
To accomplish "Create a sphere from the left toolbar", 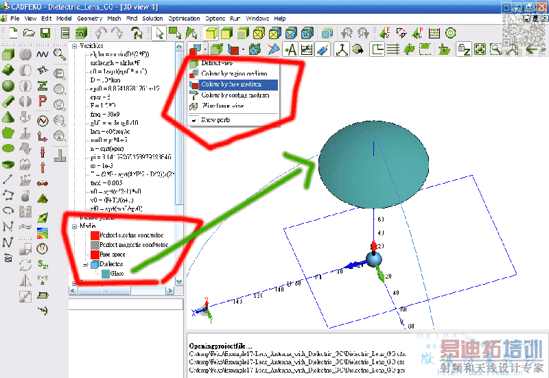I will [8, 86].
